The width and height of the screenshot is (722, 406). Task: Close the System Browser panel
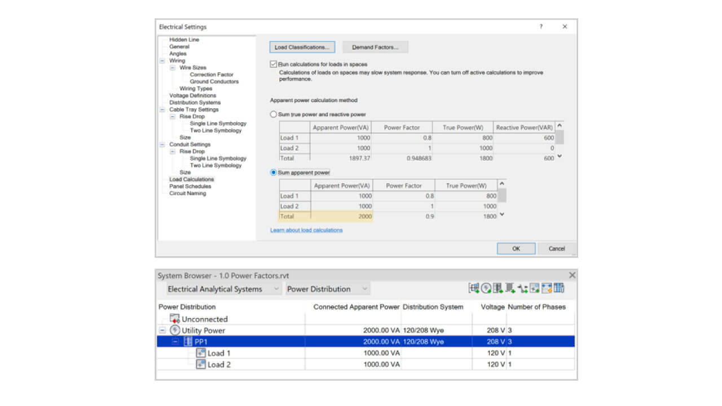coord(572,275)
